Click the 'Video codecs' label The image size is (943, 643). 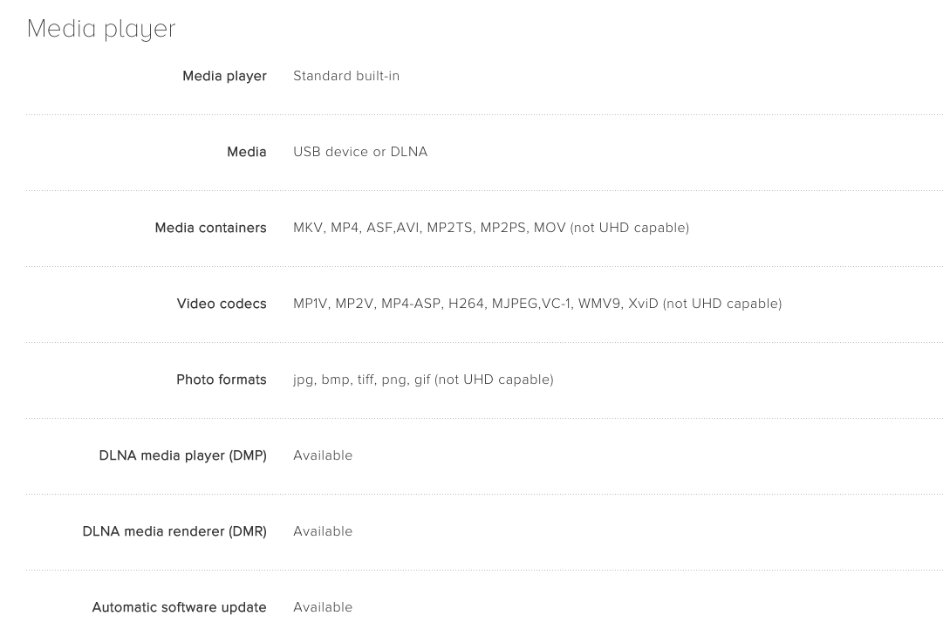point(221,304)
